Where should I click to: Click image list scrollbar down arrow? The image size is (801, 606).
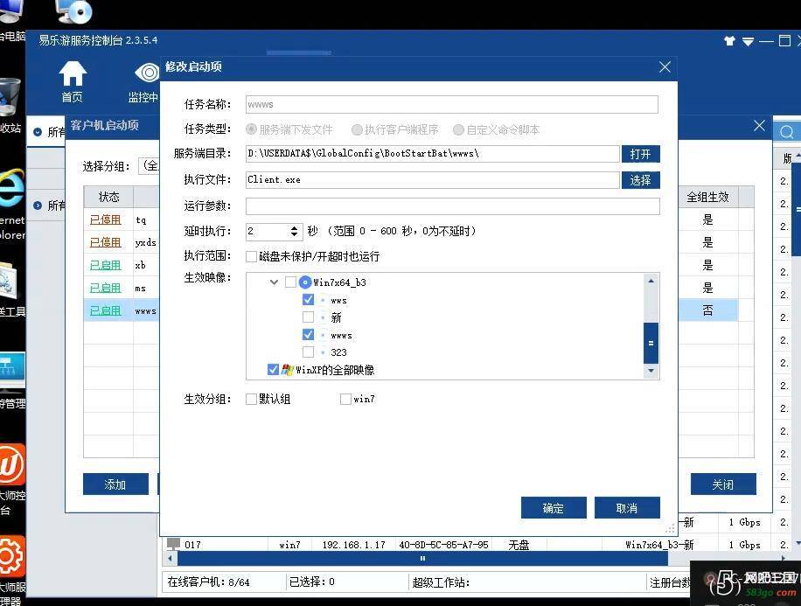pyautogui.click(x=651, y=371)
